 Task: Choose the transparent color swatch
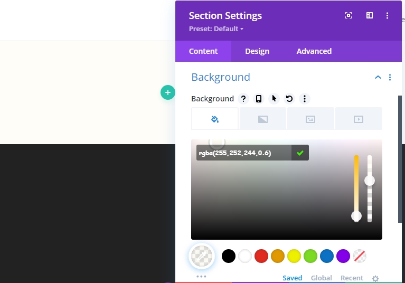coord(360,256)
